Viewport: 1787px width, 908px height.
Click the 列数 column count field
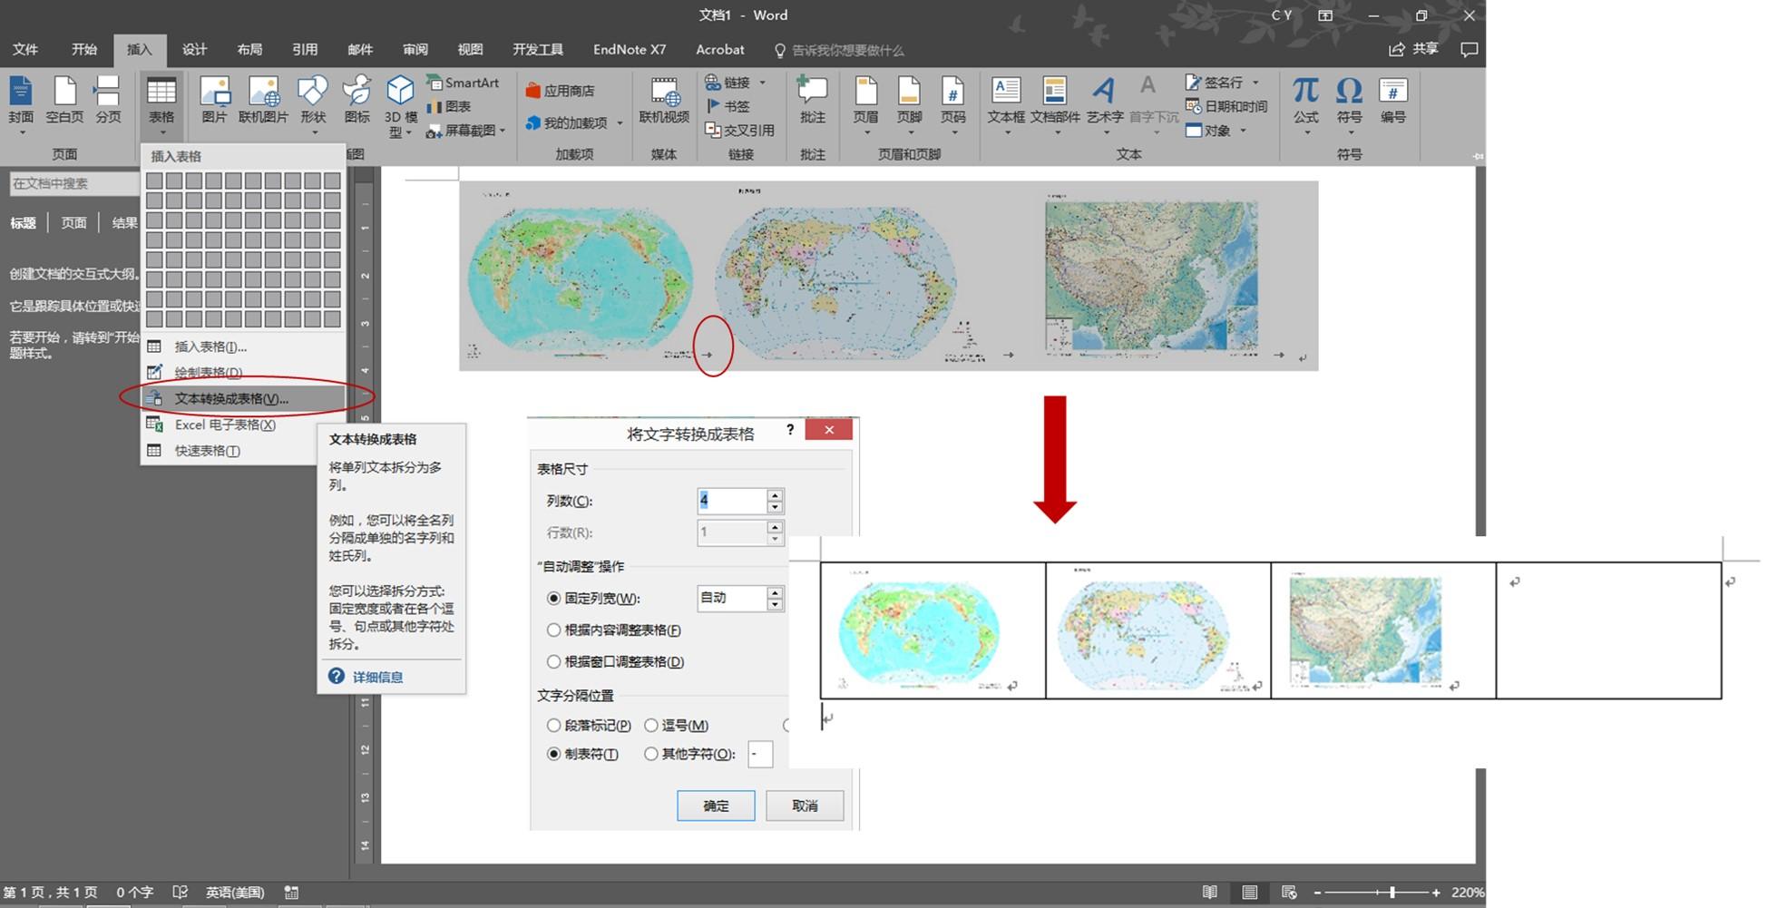731,501
